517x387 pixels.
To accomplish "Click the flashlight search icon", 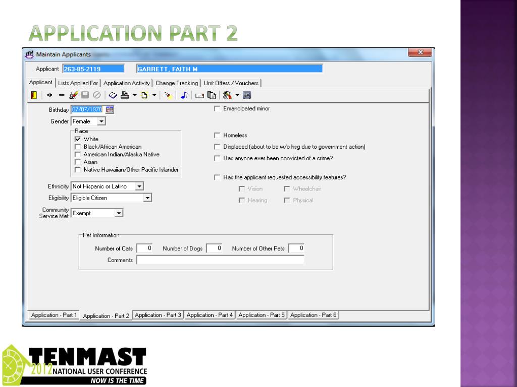I will (x=168, y=95).
